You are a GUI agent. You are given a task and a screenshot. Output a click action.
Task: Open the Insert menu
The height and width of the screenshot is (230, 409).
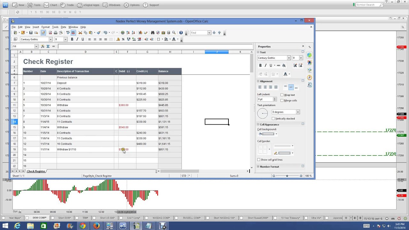pyautogui.click(x=36, y=27)
